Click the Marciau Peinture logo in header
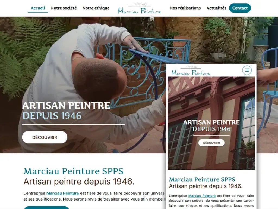278x209 pixels. pos(140,8)
